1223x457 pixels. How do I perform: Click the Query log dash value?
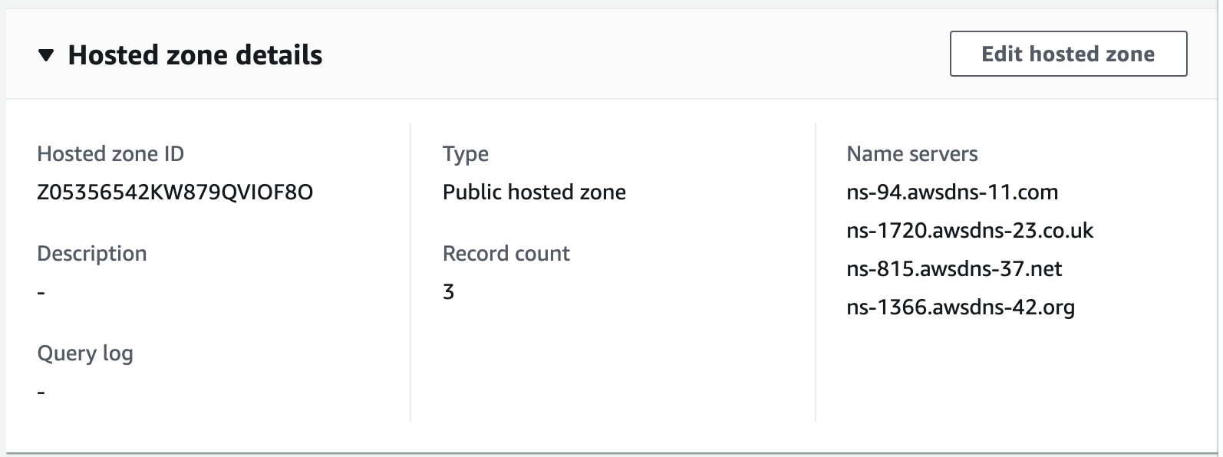41,393
